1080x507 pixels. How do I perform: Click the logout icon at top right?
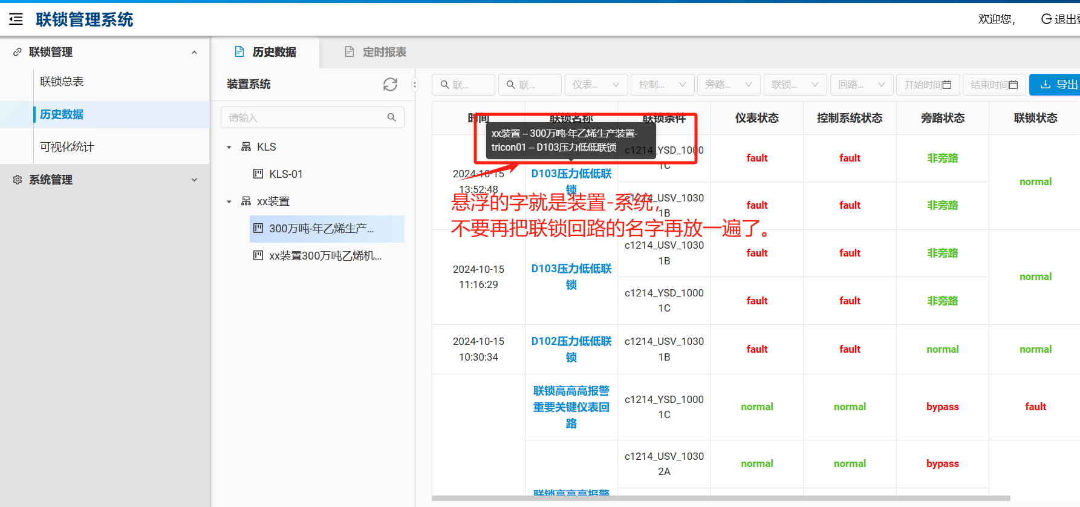click(x=1046, y=19)
